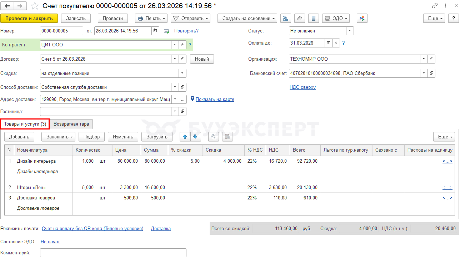Open the Скидка dropdown list
The width and height of the screenshot is (460, 259).
coord(182,73)
